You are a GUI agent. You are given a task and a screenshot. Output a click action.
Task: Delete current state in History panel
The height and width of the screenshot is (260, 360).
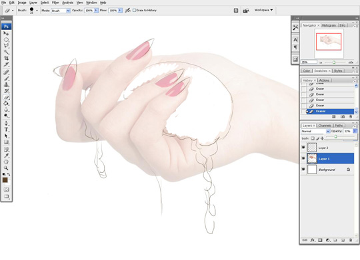[x=351, y=117]
